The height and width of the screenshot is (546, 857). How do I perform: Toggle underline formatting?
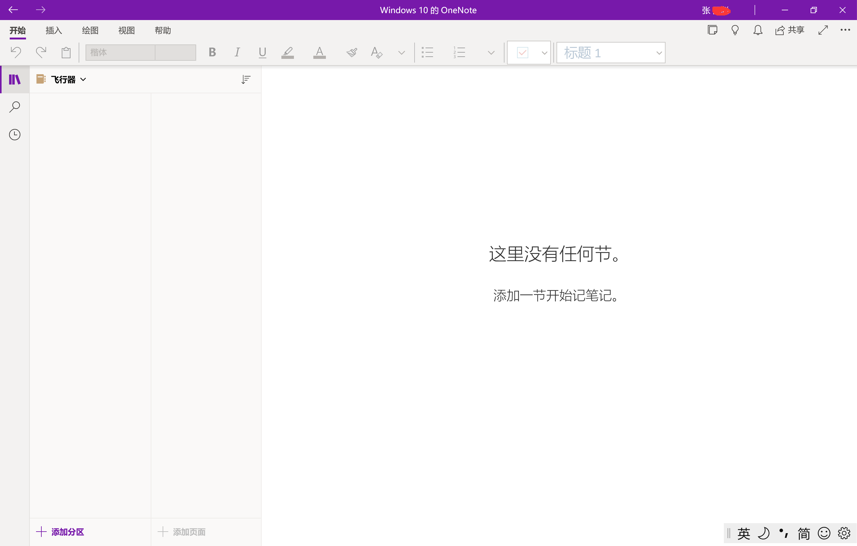(x=262, y=53)
